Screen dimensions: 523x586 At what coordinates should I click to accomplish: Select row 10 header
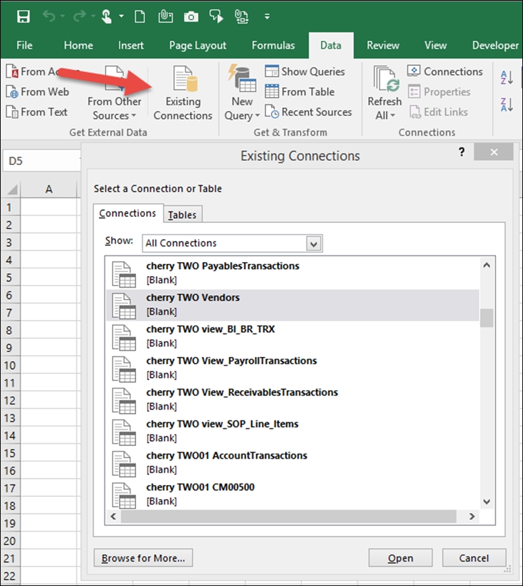(x=10, y=365)
